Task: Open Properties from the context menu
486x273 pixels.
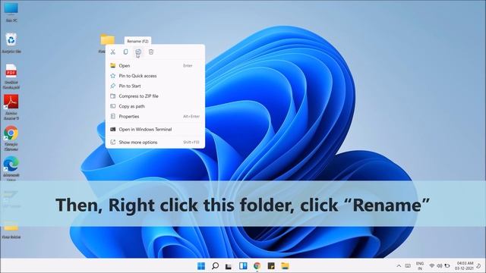Action: [x=155, y=117]
